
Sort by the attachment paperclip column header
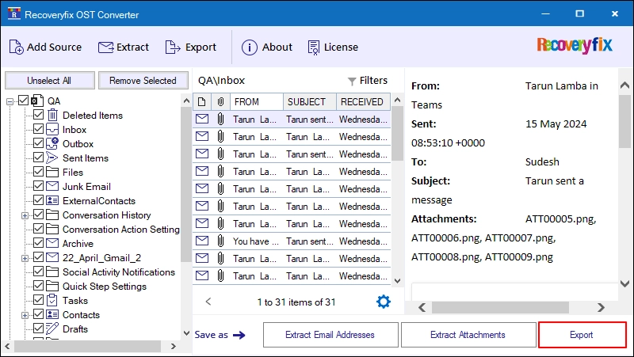(x=221, y=102)
